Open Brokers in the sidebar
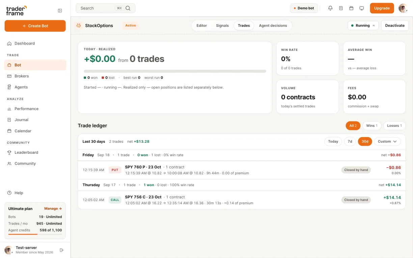The image size is (413, 258). [x=35, y=76]
